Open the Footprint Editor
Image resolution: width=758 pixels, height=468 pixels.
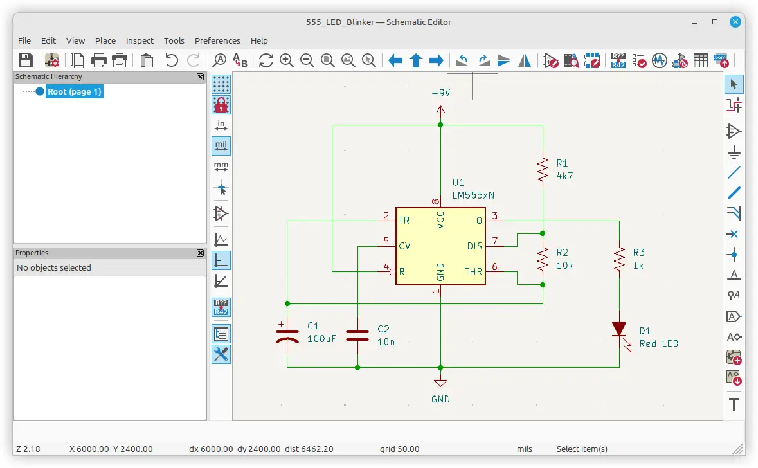pyautogui.click(x=592, y=60)
